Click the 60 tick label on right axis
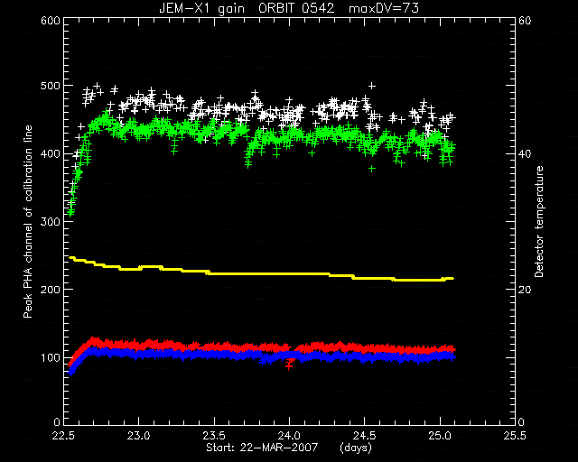 [525, 20]
